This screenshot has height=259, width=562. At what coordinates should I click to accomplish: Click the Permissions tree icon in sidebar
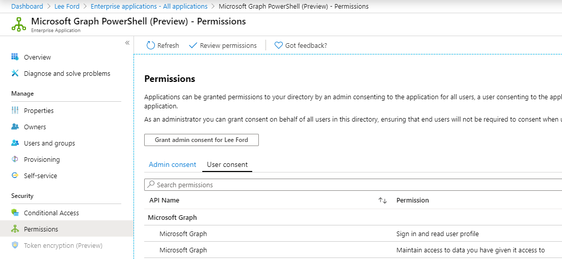click(x=15, y=229)
